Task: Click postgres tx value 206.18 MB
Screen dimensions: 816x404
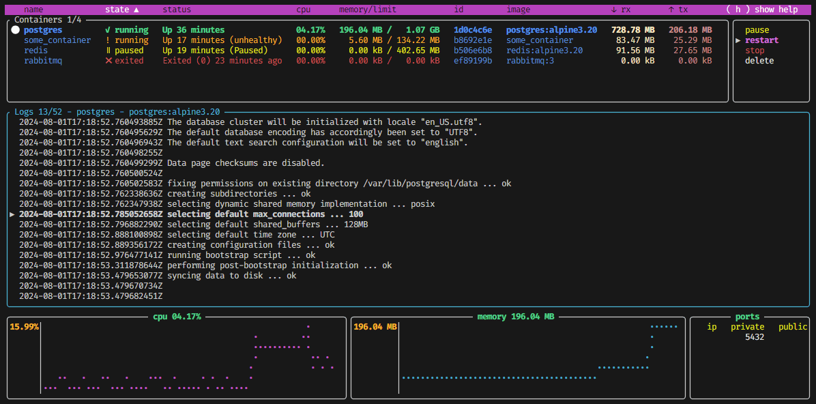Action: pos(690,30)
